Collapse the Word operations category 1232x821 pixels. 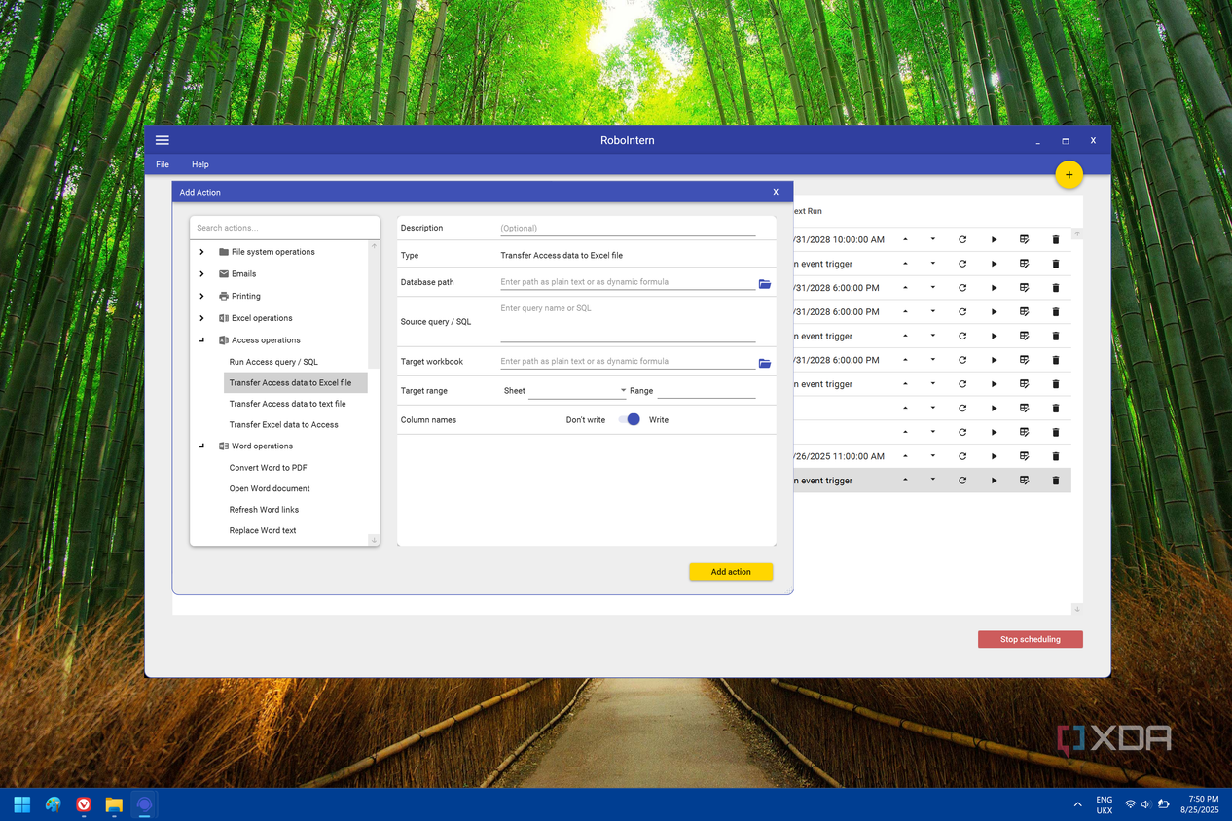(x=201, y=446)
